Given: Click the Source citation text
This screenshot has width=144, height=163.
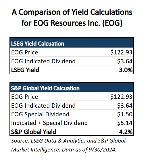Looking at the screenshot, I should [68, 145].
